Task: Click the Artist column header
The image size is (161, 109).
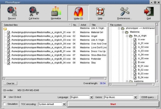Action: click(85, 25)
